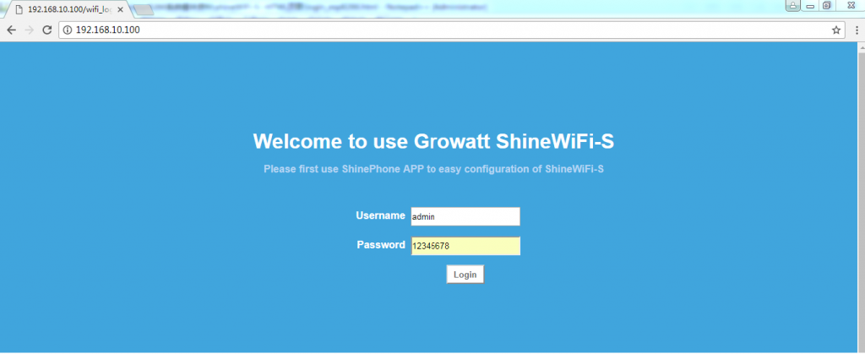The image size is (865, 354).
Task: Click the ShinePhone APP configuration subtitle text
Action: [x=433, y=169]
